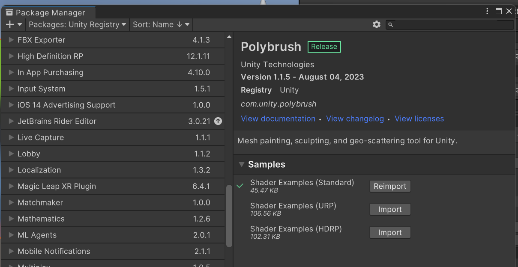Click View documentation link
Screen dimensions: 518x267
click(278, 119)
